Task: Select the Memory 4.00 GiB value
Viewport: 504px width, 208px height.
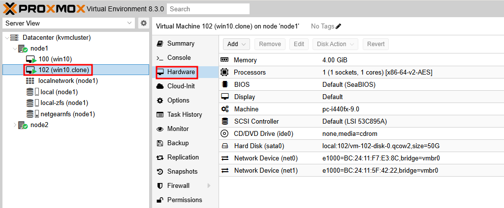Action: click(335, 60)
